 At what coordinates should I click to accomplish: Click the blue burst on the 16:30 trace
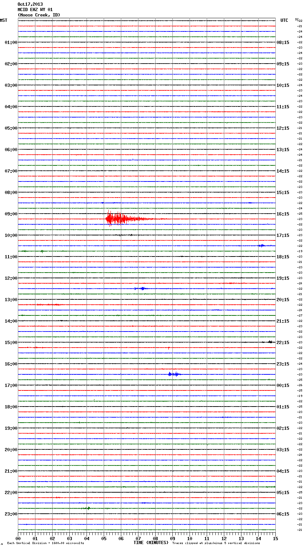click(175, 374)
